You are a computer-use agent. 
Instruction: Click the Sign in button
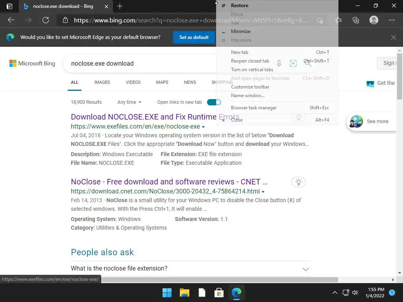pos(387,63)
